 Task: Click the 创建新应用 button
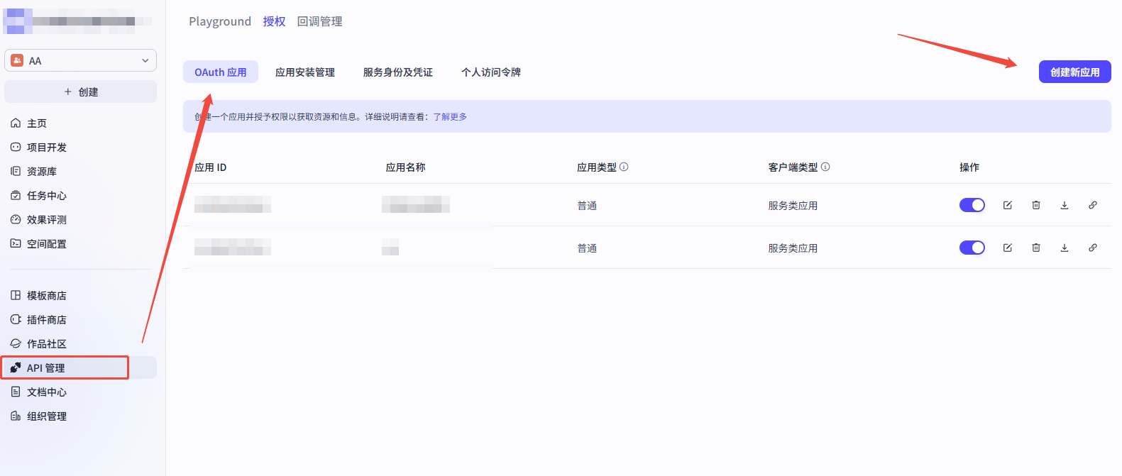(1074, 72)
